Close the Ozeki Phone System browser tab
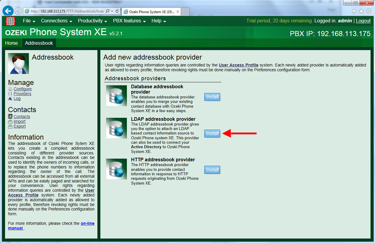Screen dimensions: 375x243 [x=178, y=11]
